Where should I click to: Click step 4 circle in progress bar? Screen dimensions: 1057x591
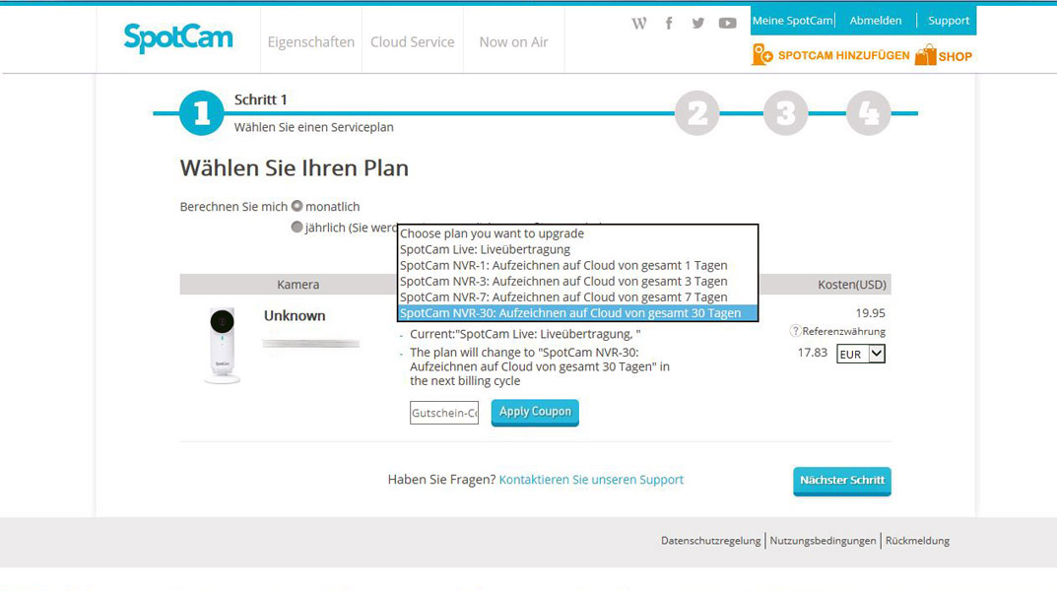click(868, 113)
